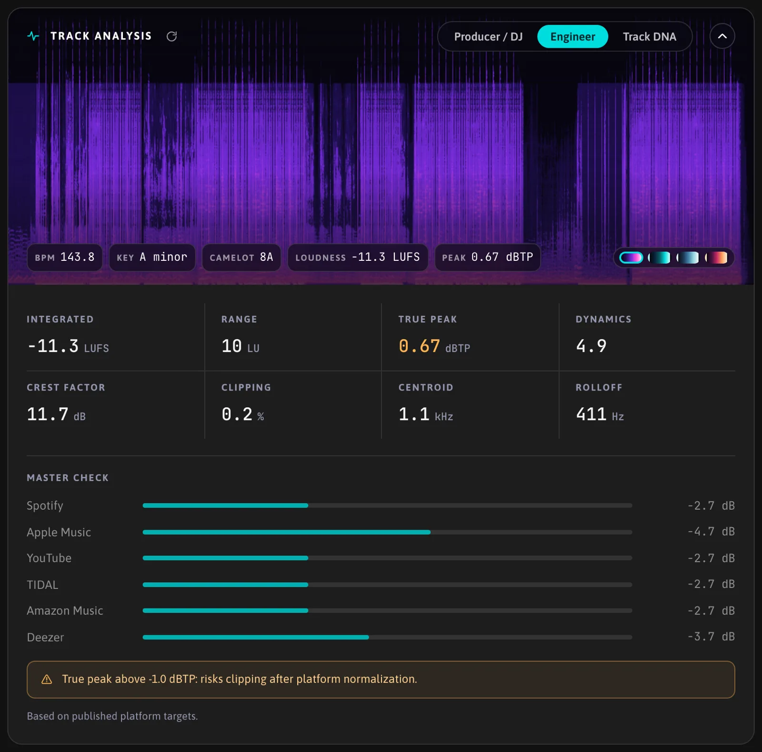This screenshot has width=762, height=752.
Task: Click Deezer's -3.7 dB value
Action: 711,637
